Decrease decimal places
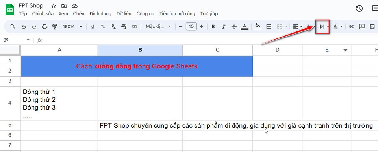378x152 pixels. (113, 27)
